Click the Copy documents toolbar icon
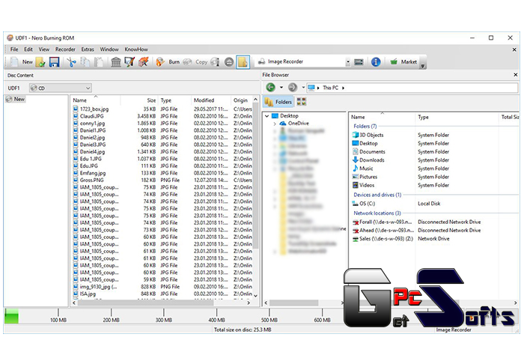 tap(85, 62)
